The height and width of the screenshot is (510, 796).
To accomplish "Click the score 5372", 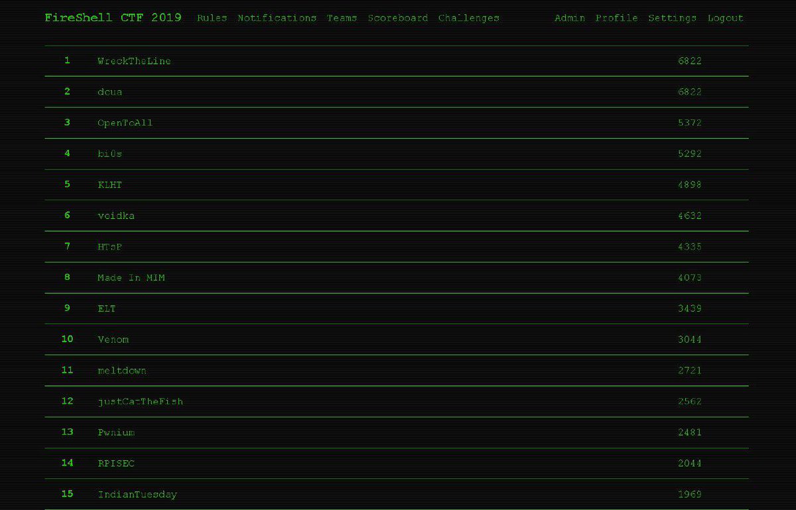I will (690, 123).
